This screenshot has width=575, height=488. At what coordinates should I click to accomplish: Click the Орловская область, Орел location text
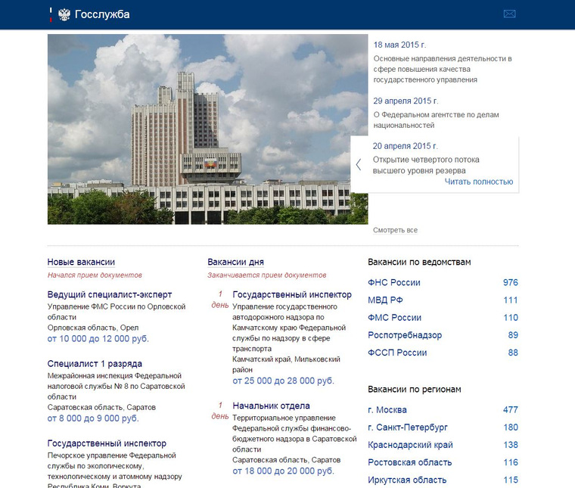pos(93,328)
